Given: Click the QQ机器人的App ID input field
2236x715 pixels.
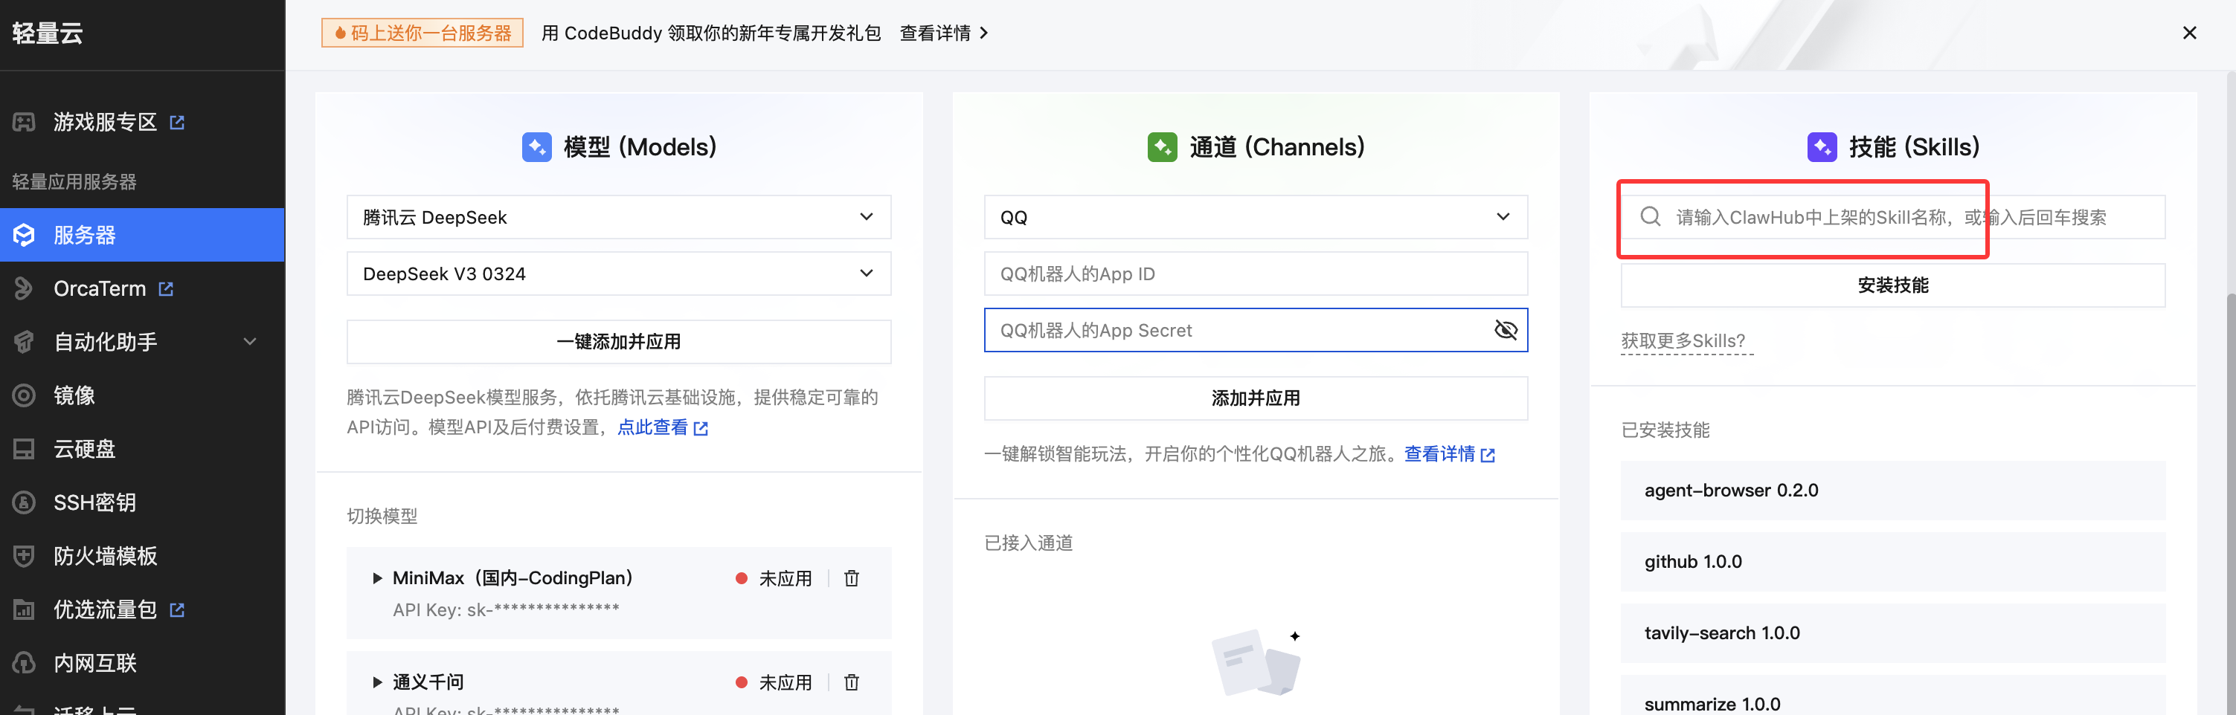Looking at the screenshot, I should (1255, 274).
